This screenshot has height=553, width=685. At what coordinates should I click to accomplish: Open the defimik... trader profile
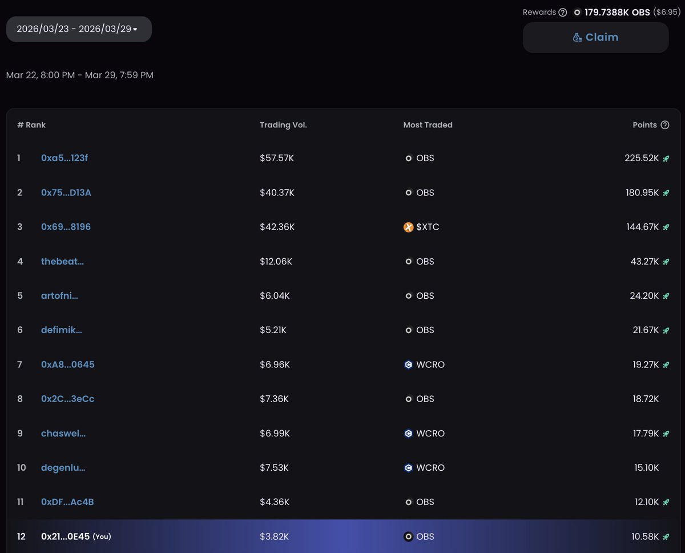[62, 330]
